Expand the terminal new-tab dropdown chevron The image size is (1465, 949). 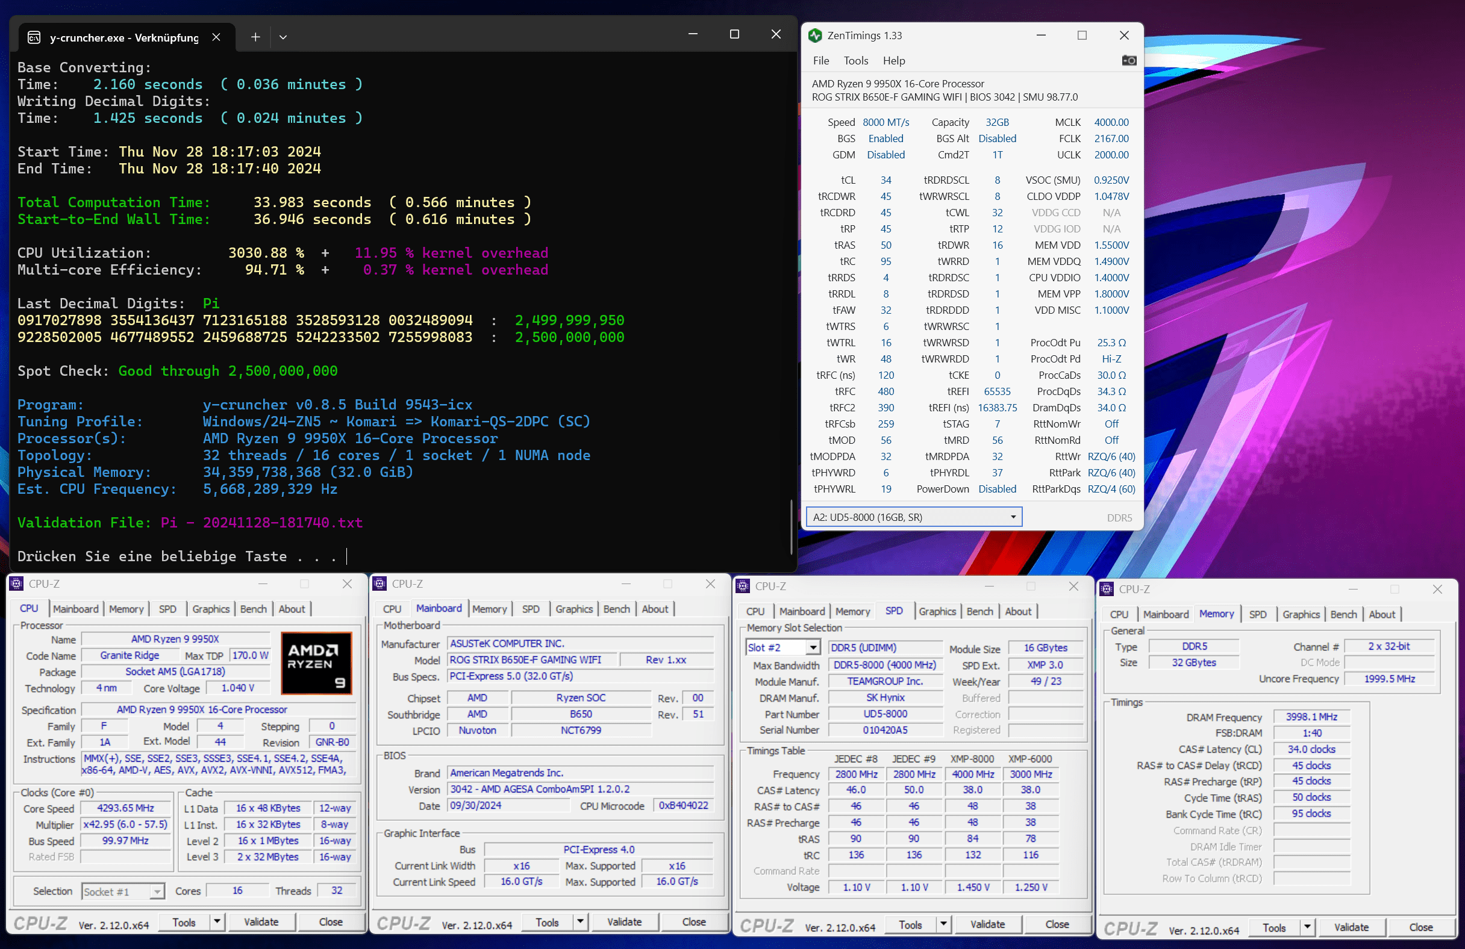tap(283, 37)
